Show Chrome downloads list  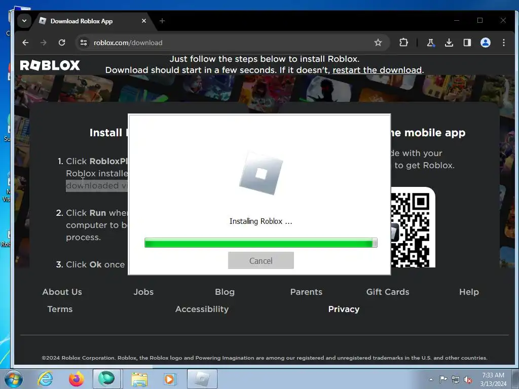click(x=449, y=43)
